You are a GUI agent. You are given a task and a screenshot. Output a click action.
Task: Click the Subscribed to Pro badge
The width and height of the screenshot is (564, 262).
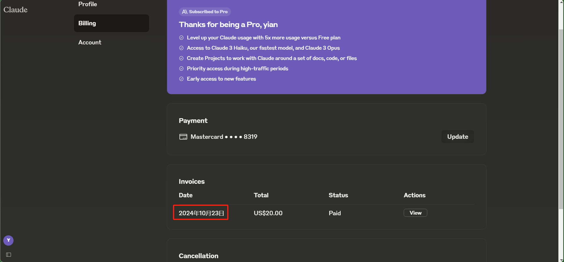pyautogui.click(x=205, y=12)
